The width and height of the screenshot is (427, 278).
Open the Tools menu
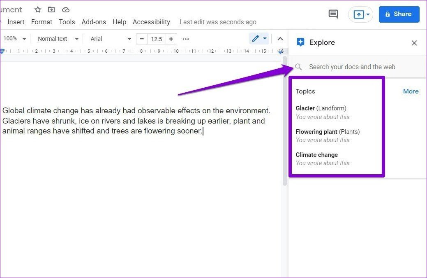[x=67, y=22]
